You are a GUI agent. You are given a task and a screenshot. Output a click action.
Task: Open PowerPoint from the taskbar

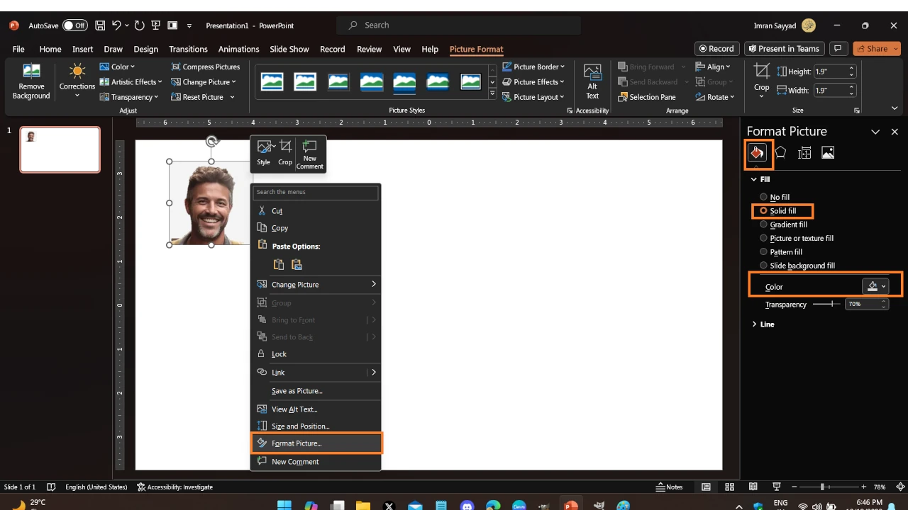tap(570, 506)
